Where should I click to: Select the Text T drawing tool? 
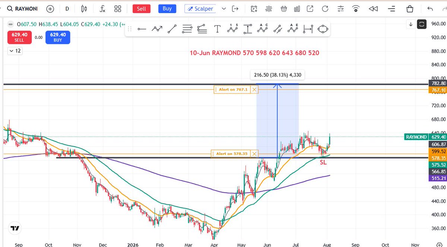(217, 29)
